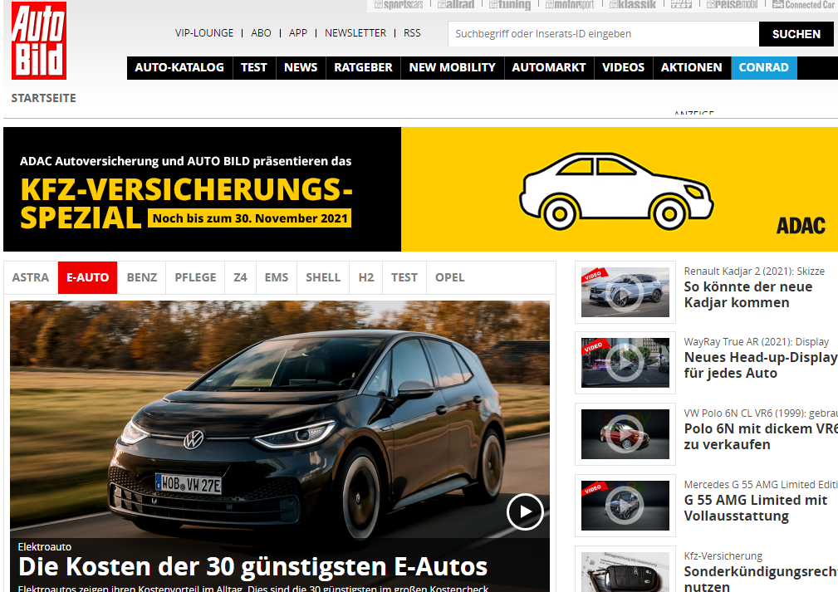
Task: Select the H2 tab
Action: 366,278
